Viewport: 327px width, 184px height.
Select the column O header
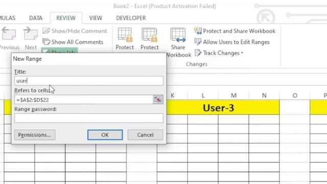[295, 96]
